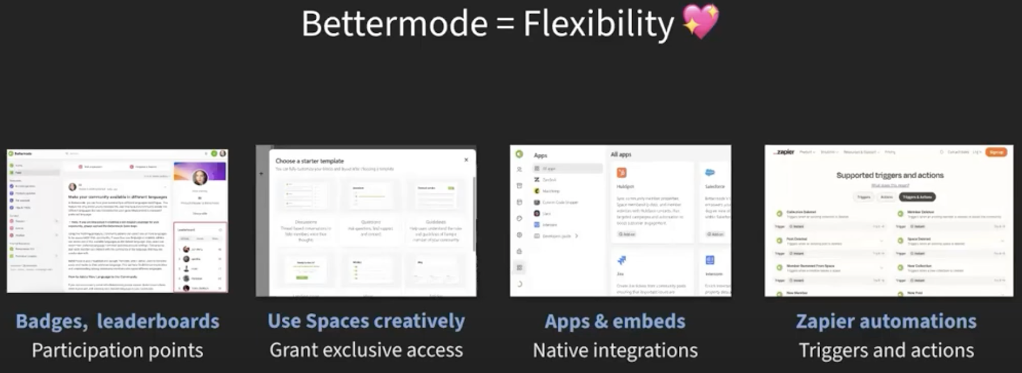The height and width of the screenshot is (373, 1022).
Task: Click the post title about different languages
Action: point(118,197)
